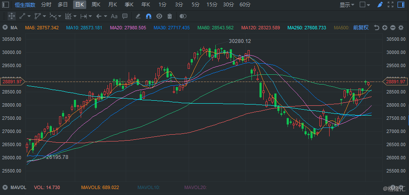The width and height of the screenshot is (409, 195).
Task: Toggle drawings visibility eye icon
Action: [x=159, y=16]
